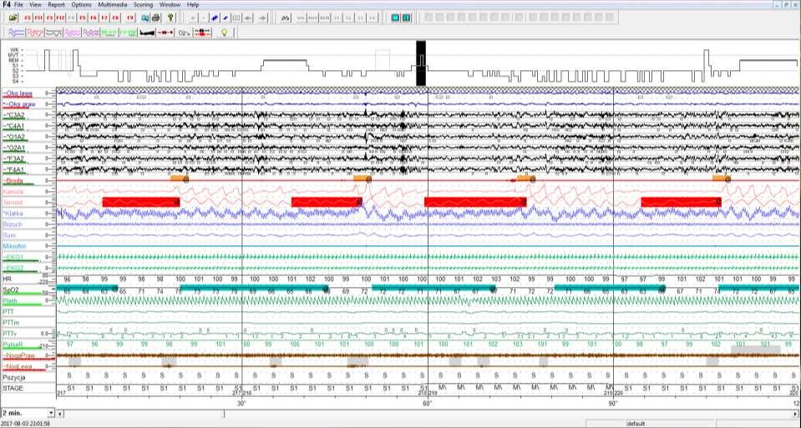This screenshot has width=801, height=428.
Task: Click the horizontal scrollbar left arrow
Action: point(60,413)
